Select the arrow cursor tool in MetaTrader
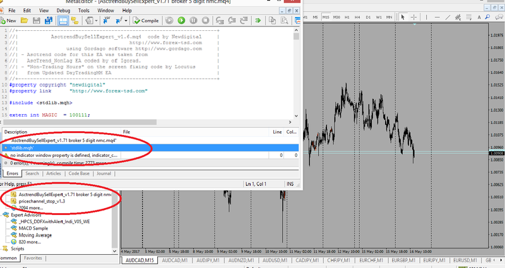This screenshot has width=505, height=268. pos(403,17)
